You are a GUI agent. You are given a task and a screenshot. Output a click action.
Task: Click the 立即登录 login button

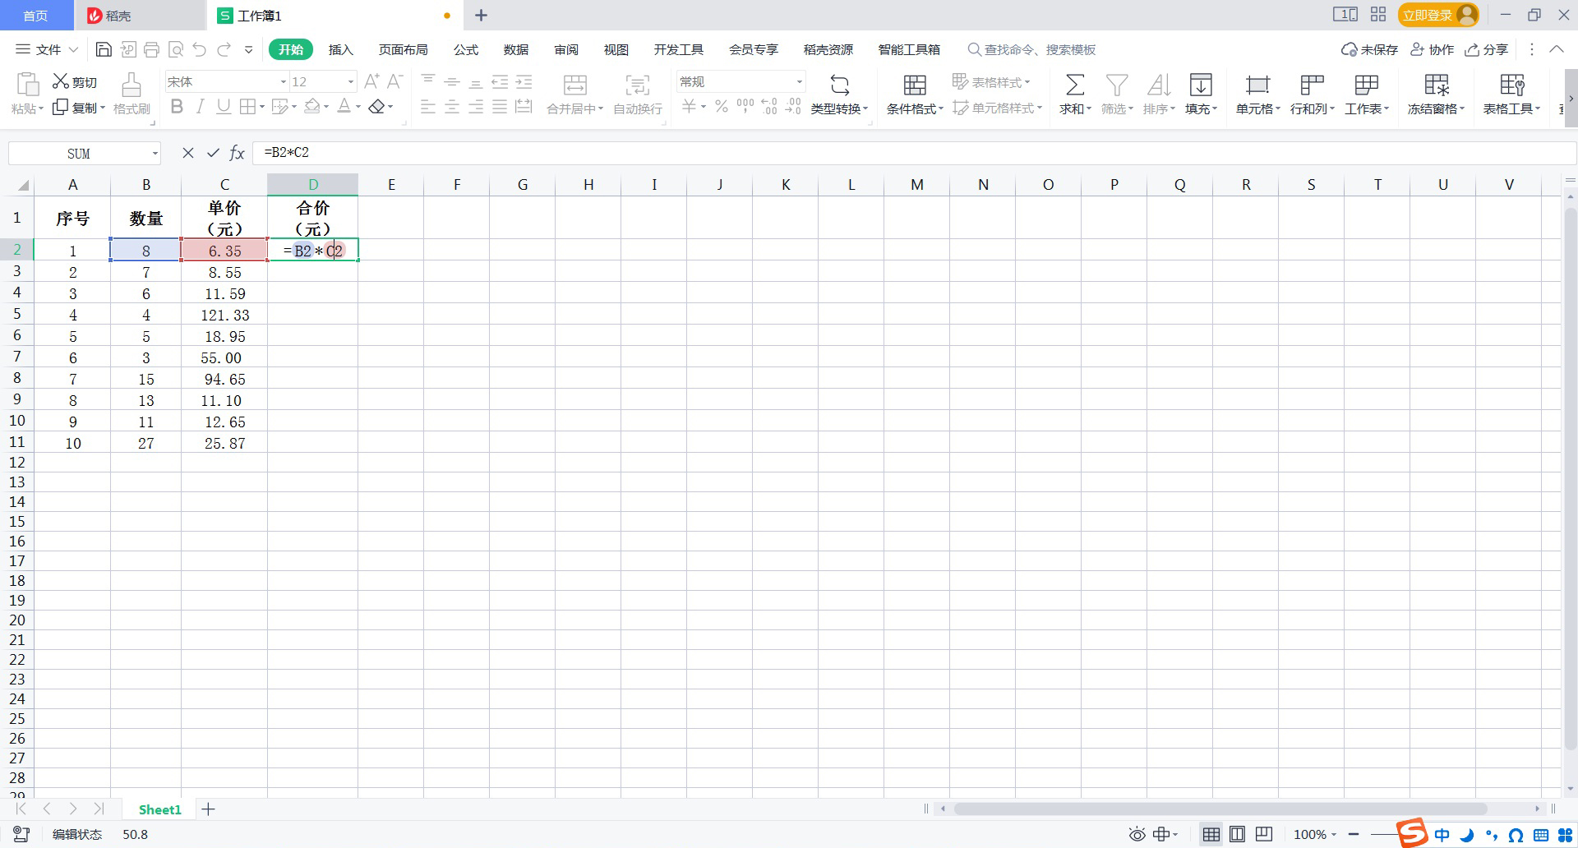(1438, 15)
